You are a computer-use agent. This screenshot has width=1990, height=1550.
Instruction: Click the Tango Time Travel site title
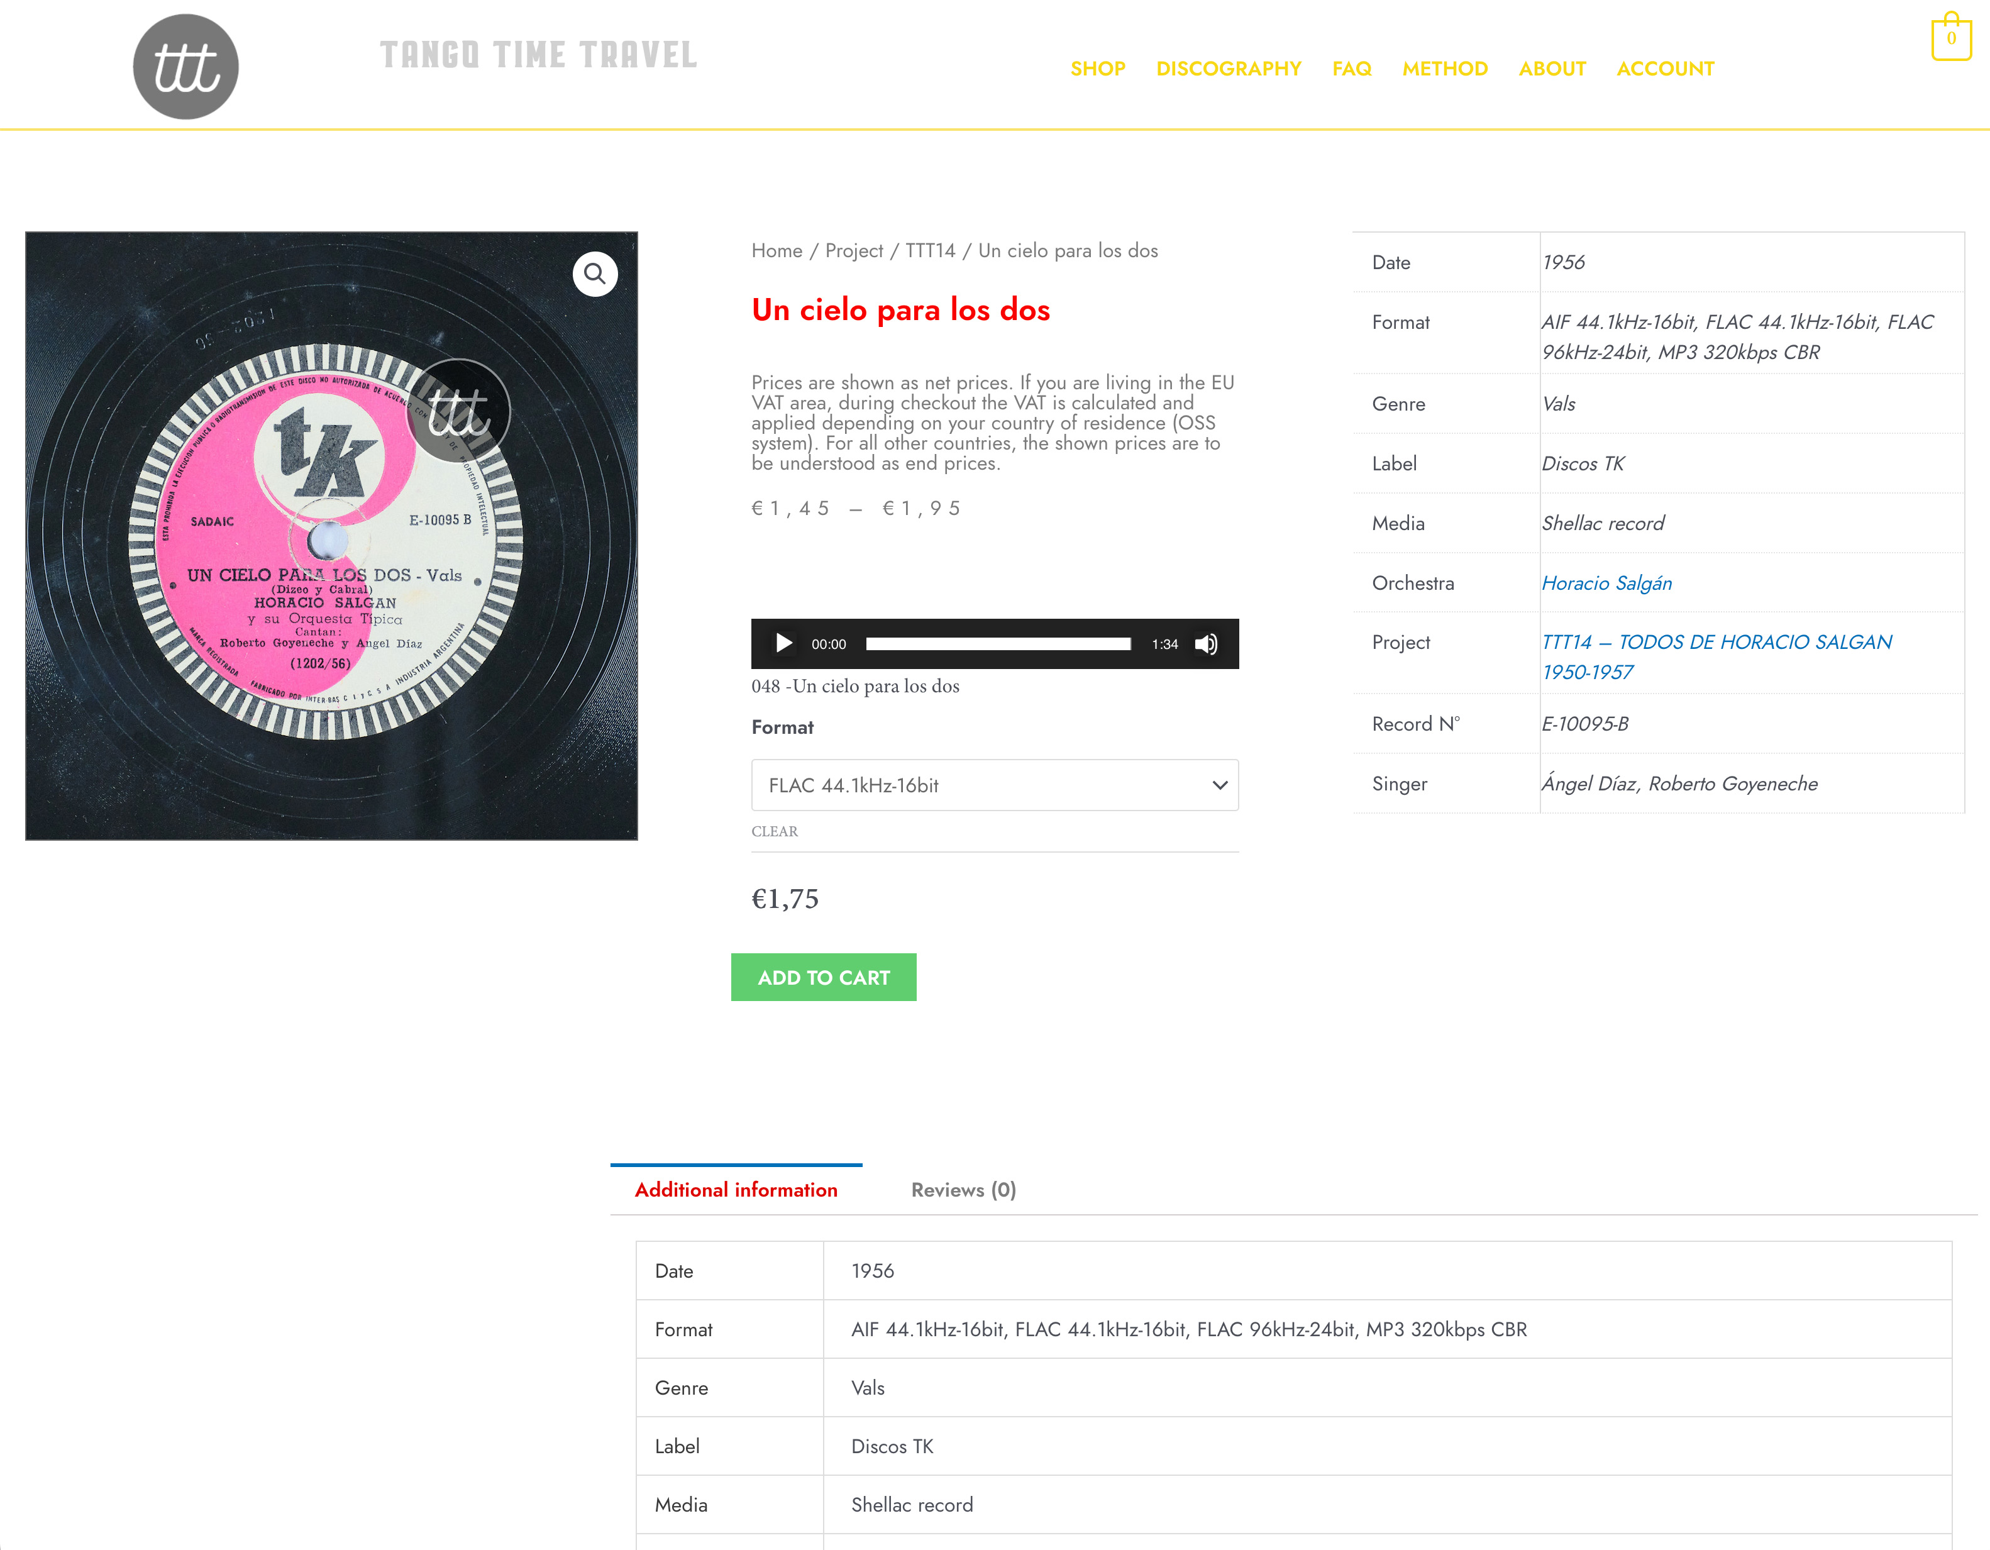pos(538,55)
